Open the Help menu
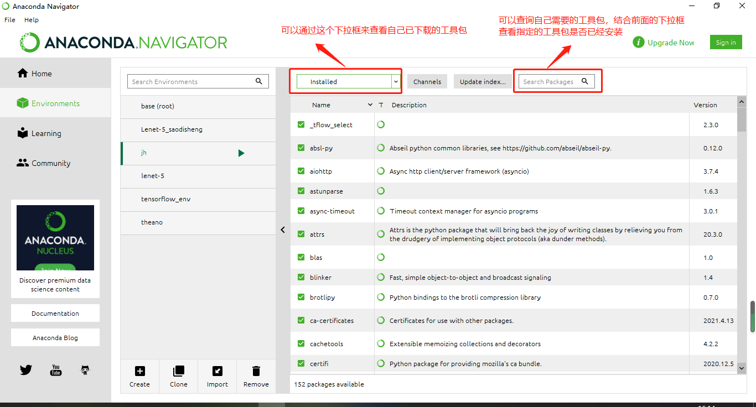Screen dimensions: 756x407 (32, 19)
